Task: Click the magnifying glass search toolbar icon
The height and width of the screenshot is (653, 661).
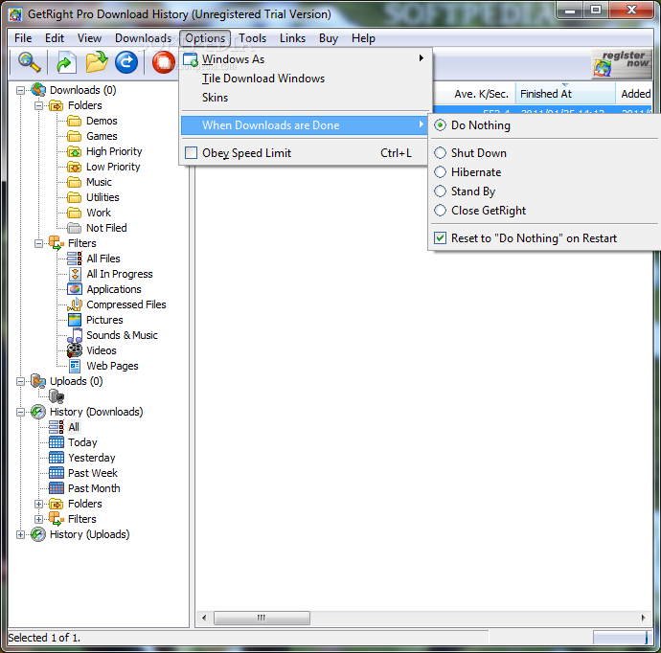Action: (29, 62)
